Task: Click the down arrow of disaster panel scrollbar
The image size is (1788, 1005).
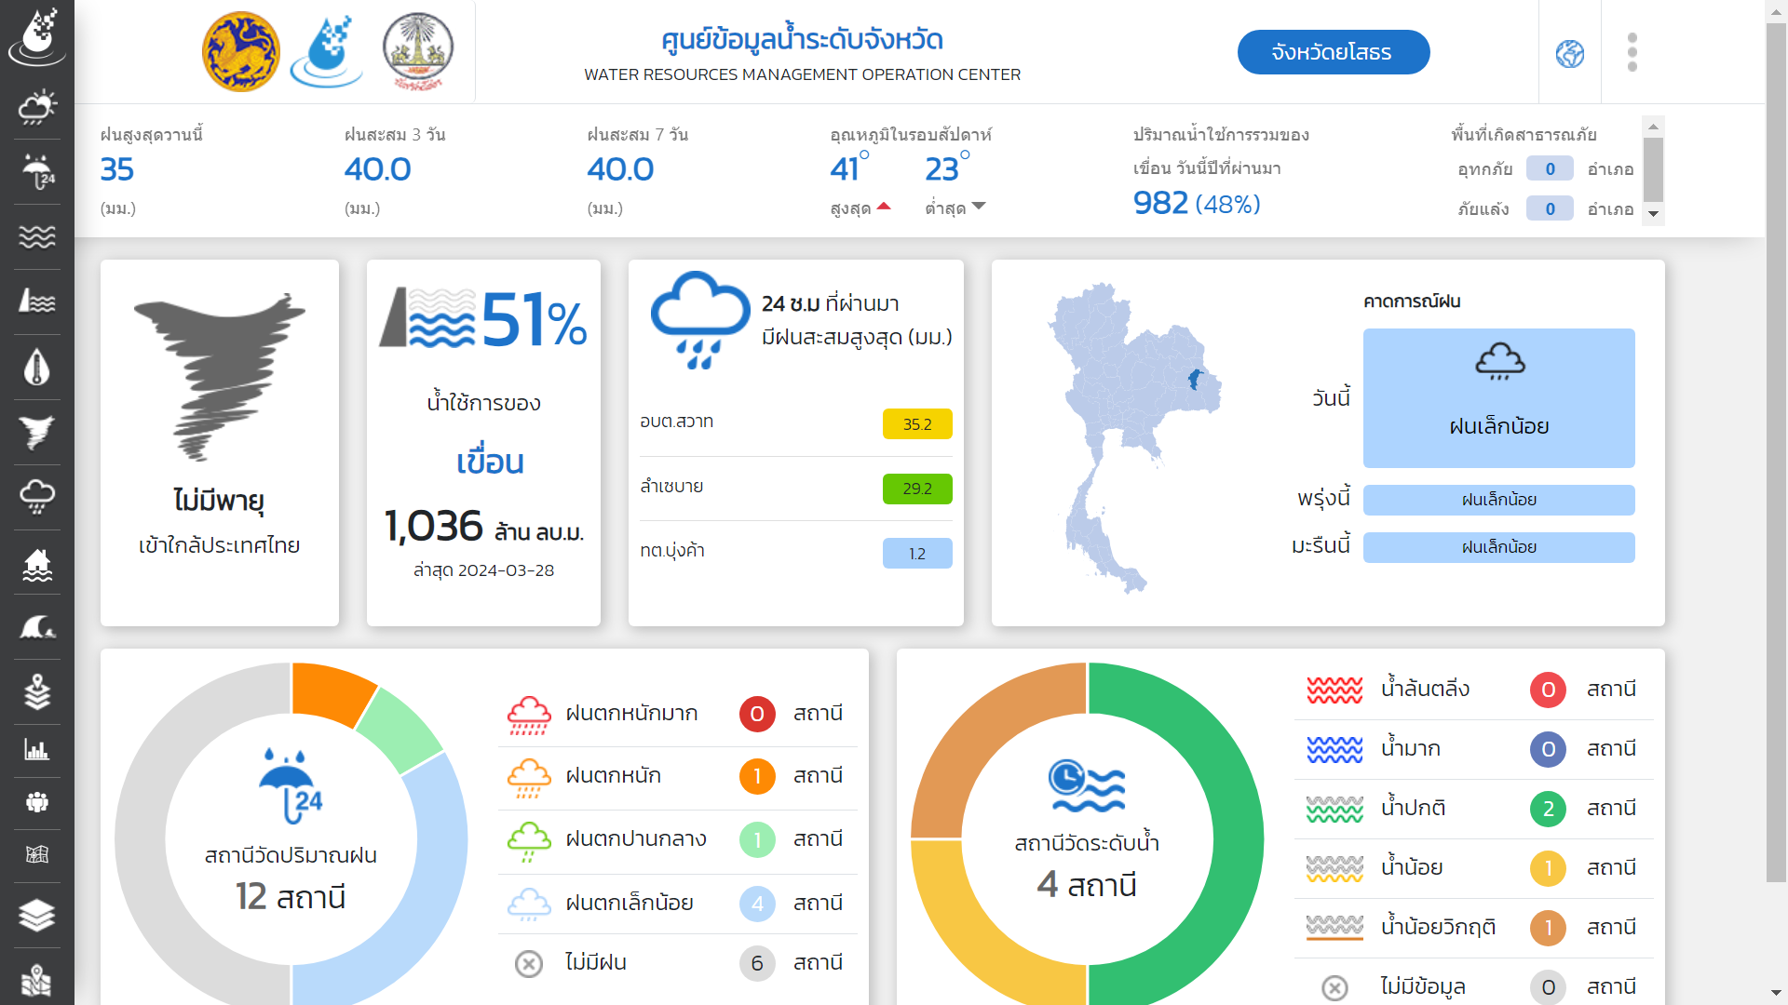Action: [1653, 214]
